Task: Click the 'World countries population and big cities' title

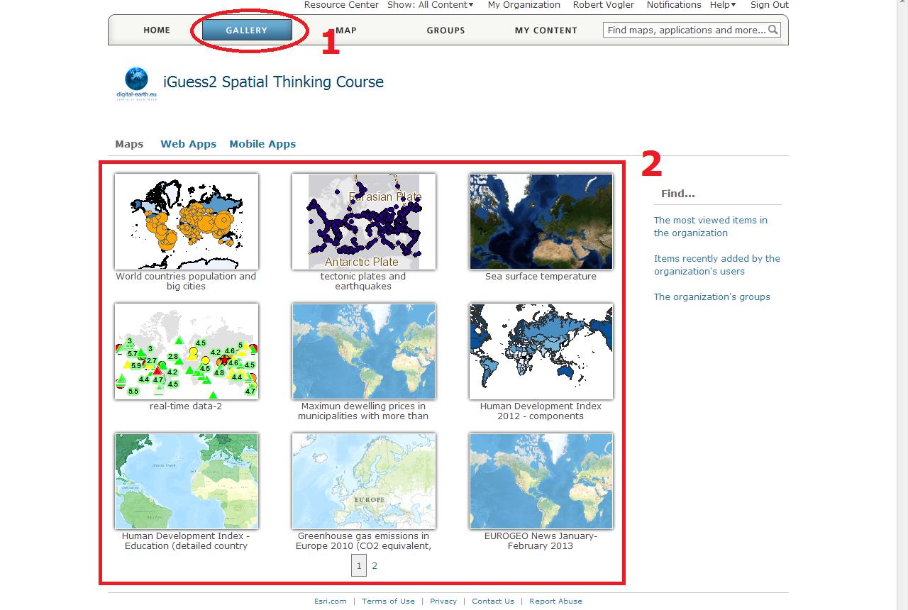Action: [186, 282]
